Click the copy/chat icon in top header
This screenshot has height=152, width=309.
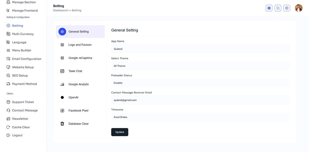coord(278,8)
